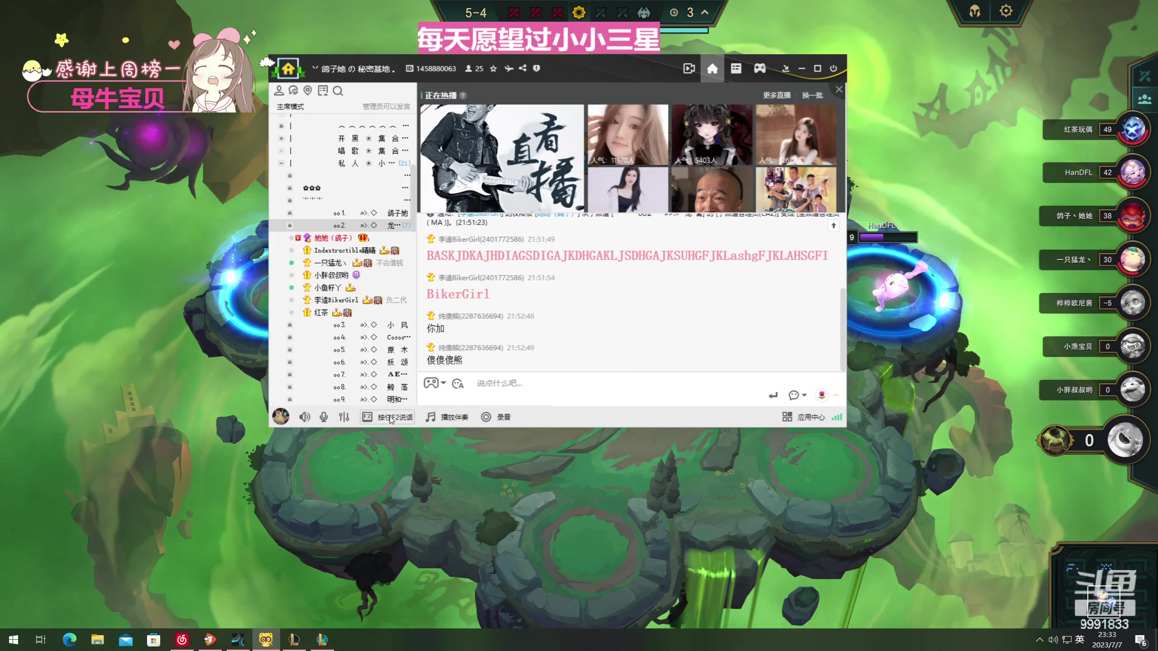Click the enter send arrow icon

tap(773, 396)
